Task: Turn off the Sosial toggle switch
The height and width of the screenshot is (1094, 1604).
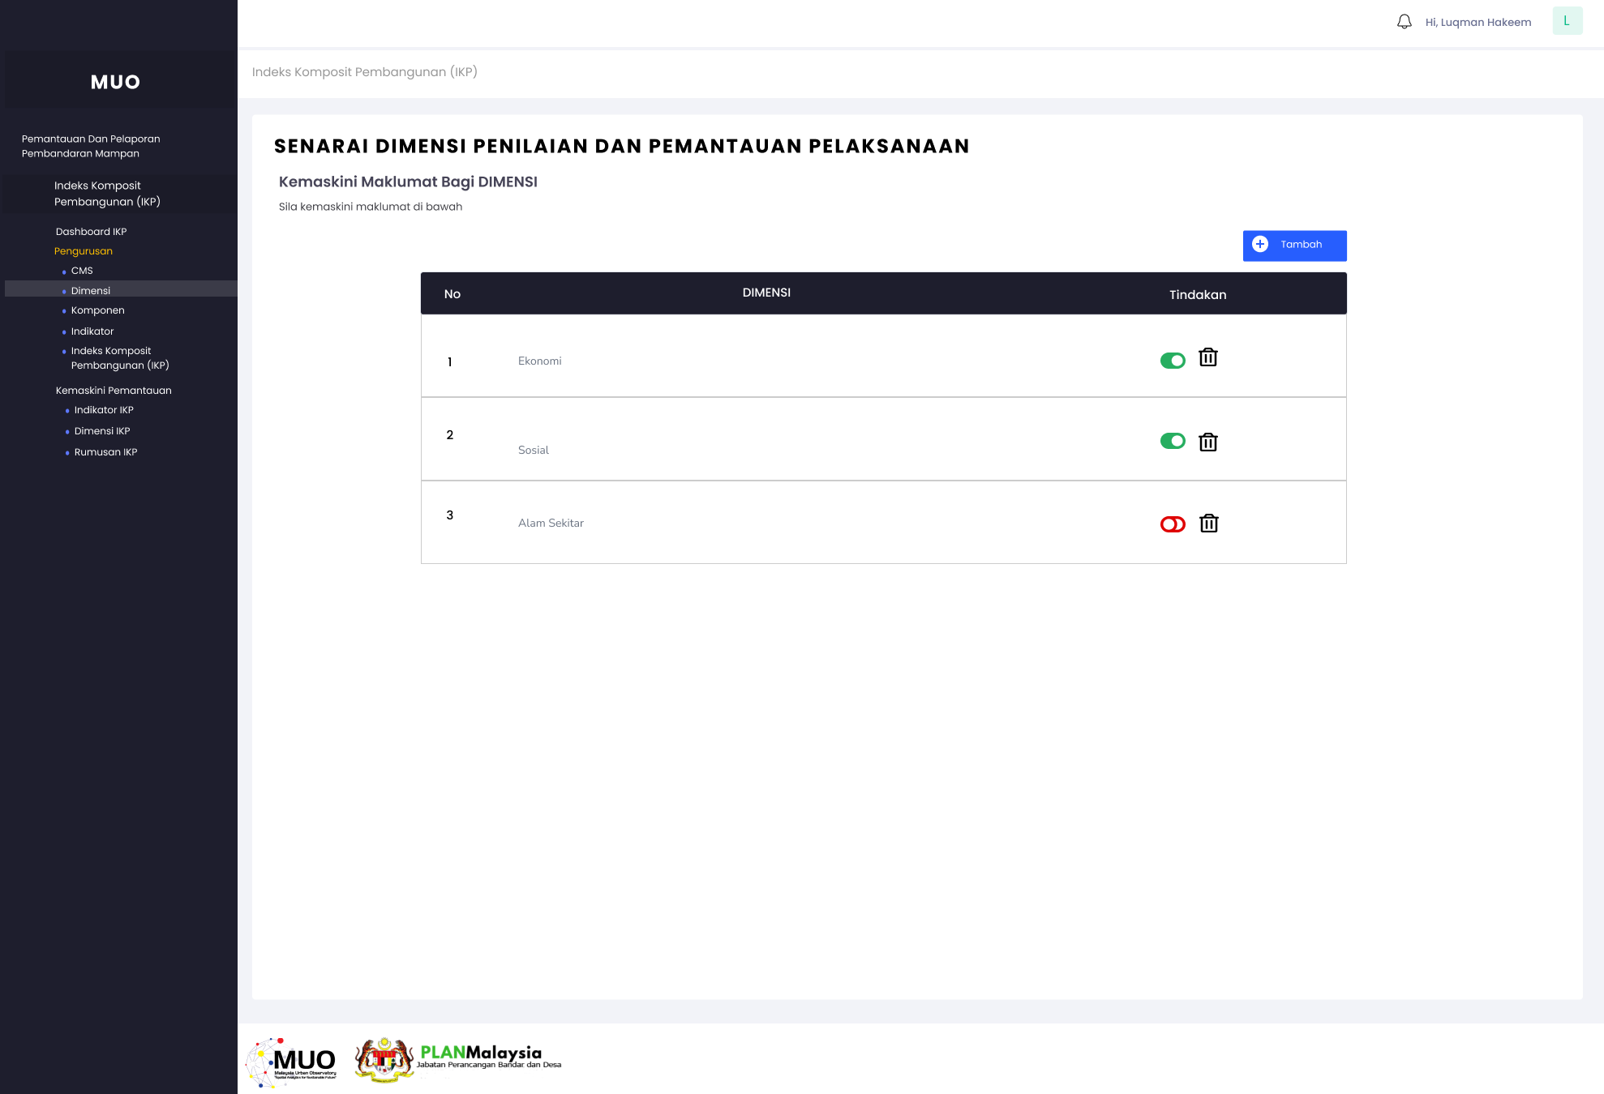Action: click(1172, 441)
